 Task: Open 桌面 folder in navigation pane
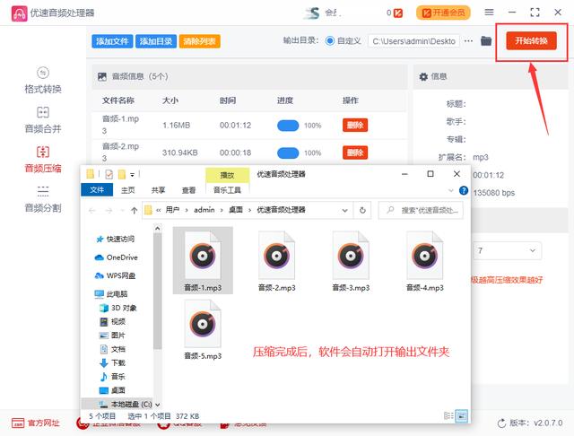click(x=113, y=390)
